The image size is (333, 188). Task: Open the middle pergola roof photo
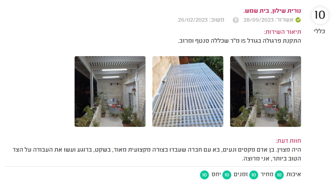pos(188,91)
